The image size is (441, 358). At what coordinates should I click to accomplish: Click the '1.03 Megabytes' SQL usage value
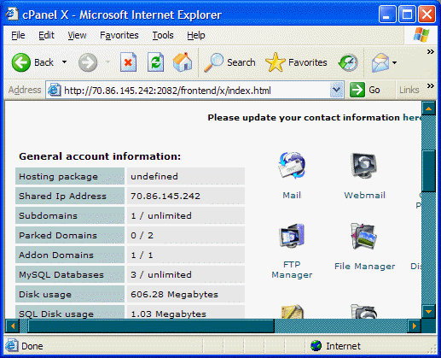point(168,314)
